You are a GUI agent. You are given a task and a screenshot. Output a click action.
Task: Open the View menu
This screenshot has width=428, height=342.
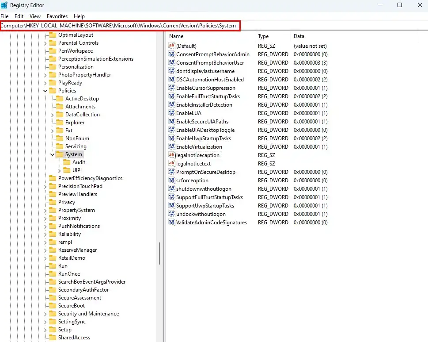(35, 16)
